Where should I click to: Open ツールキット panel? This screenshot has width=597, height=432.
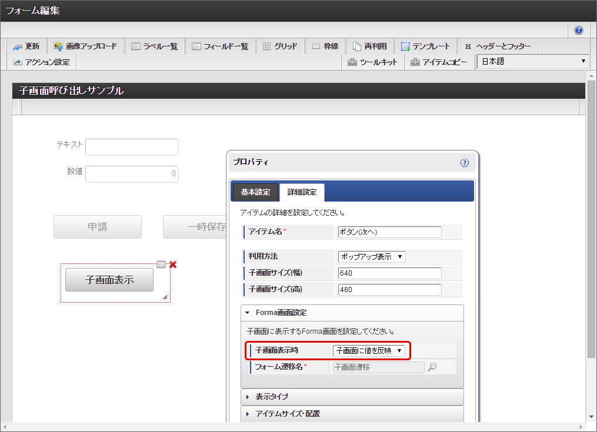point(372,62)
